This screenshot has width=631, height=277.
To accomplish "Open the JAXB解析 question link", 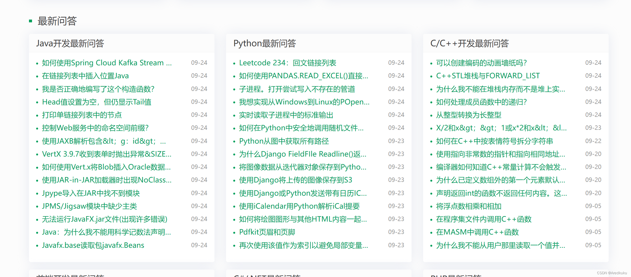I will coord(104,141).
